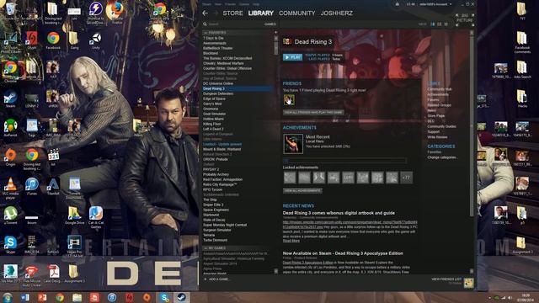
Task: Select Starbound in the game list
Action: (211, 215)
